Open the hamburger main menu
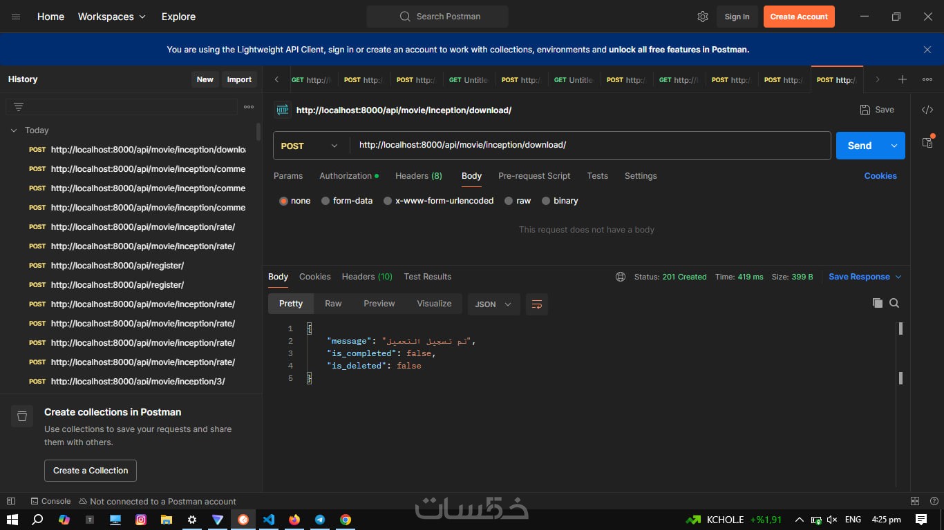Image resolution: width=944 pixels, height=530 pixels. [x=16, y=17]
